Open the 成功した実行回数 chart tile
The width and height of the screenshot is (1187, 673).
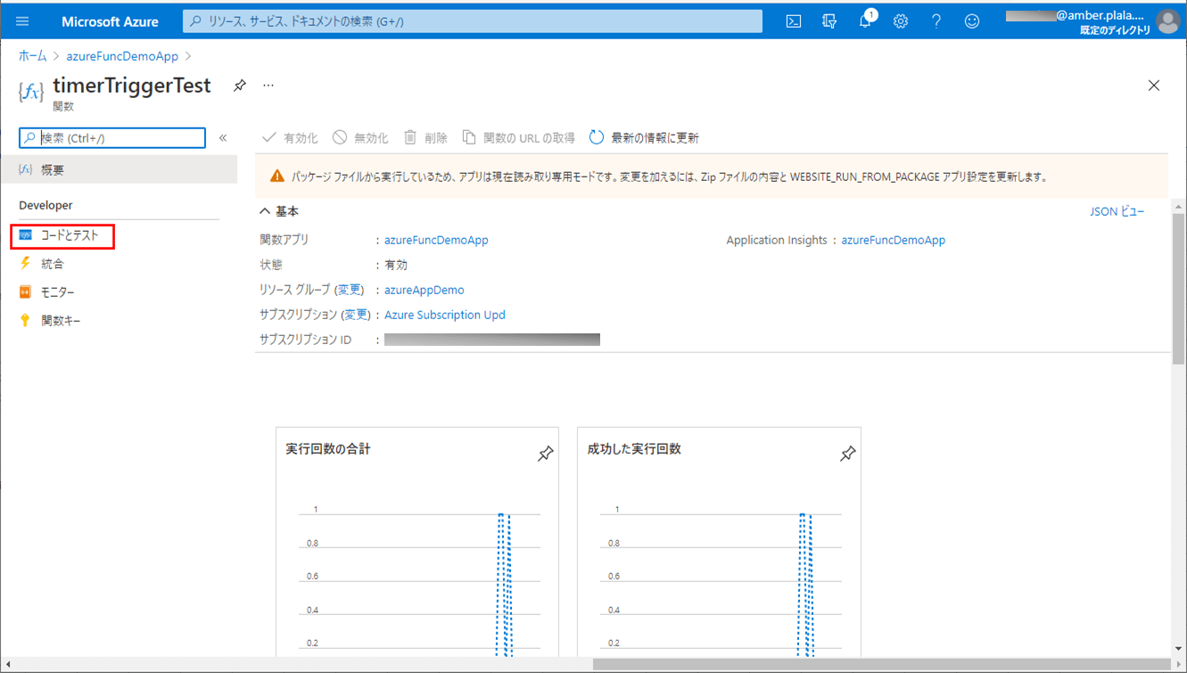720,544
